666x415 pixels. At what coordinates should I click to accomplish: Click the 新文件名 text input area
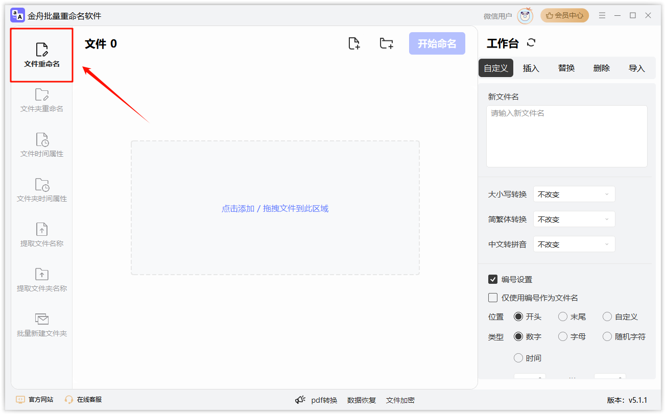(x=567, y=136)
